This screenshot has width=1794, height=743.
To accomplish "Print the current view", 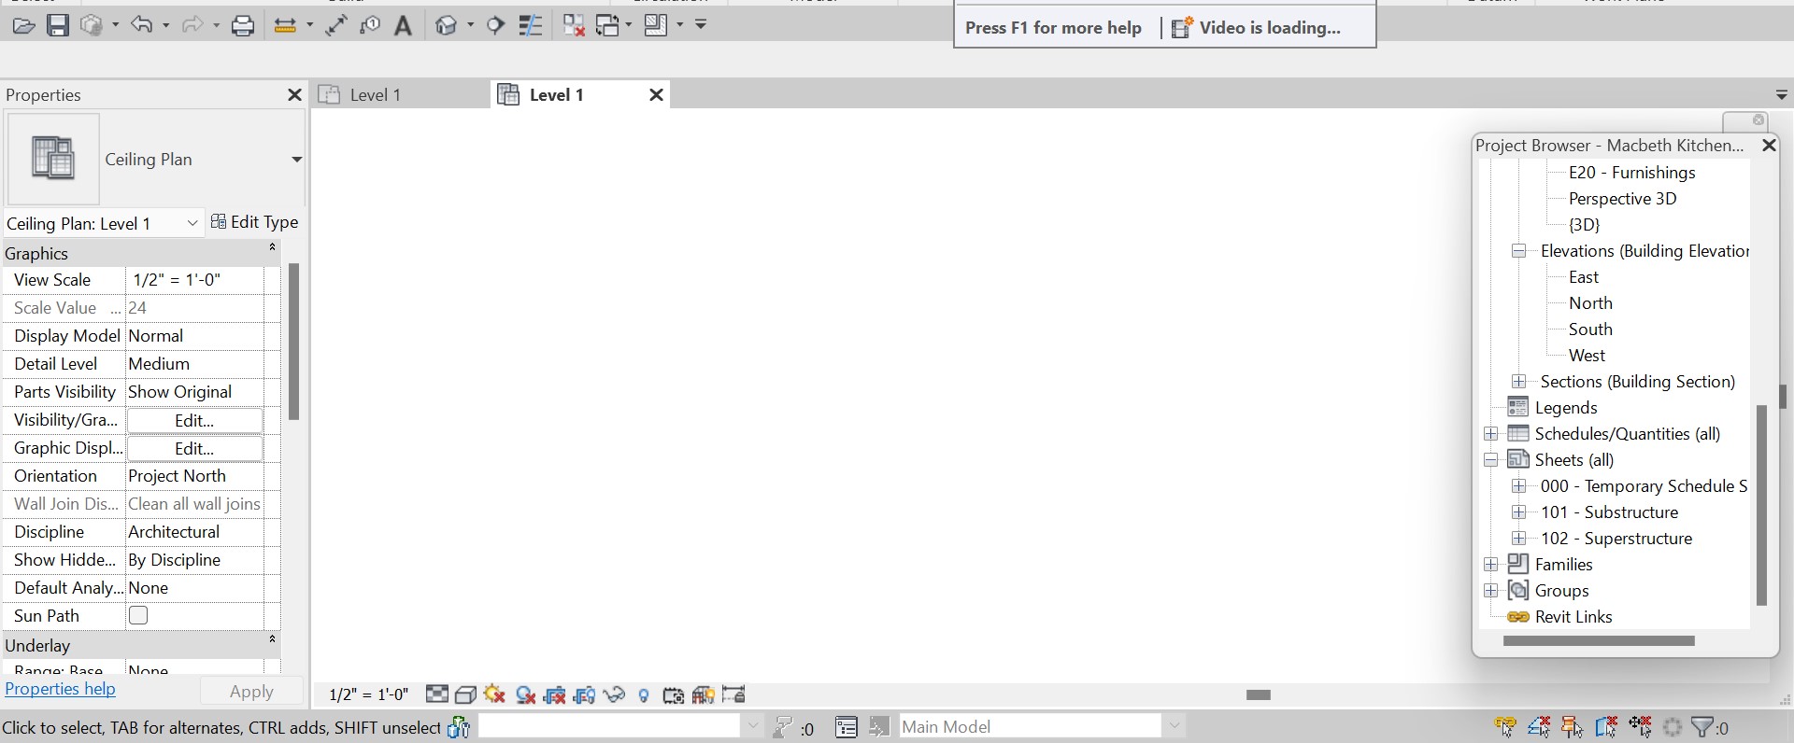I will pos(243,26).
